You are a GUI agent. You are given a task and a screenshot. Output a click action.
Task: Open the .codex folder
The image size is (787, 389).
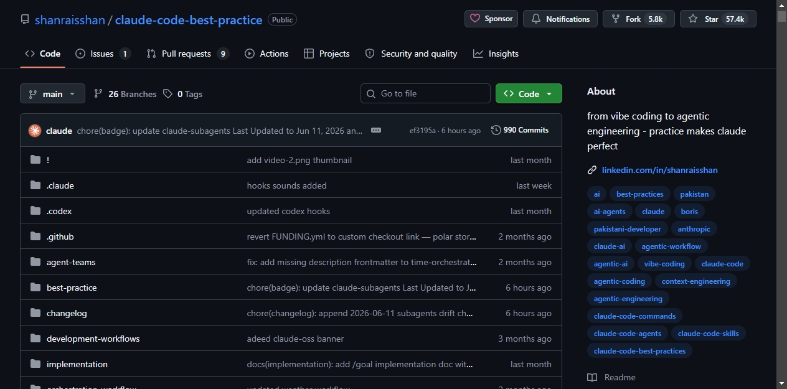click(x=59, y=211)
